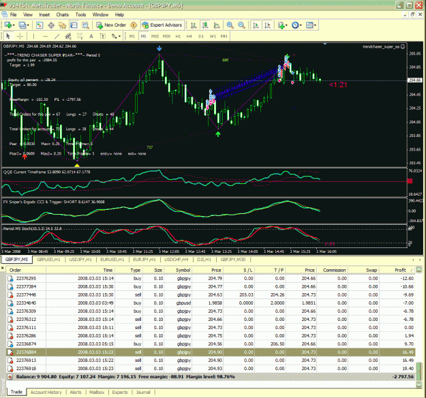Click the New Order button
This screenshot has width=426, height=398.
(x=111, y=25)
